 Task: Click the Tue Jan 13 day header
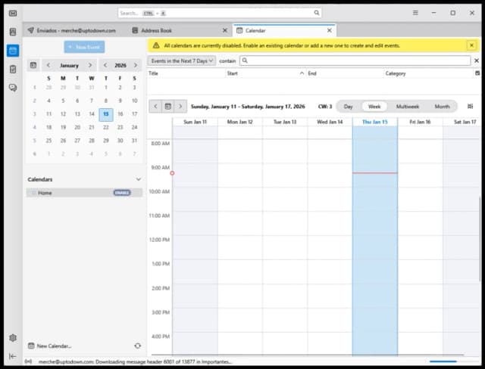(285, 122)
